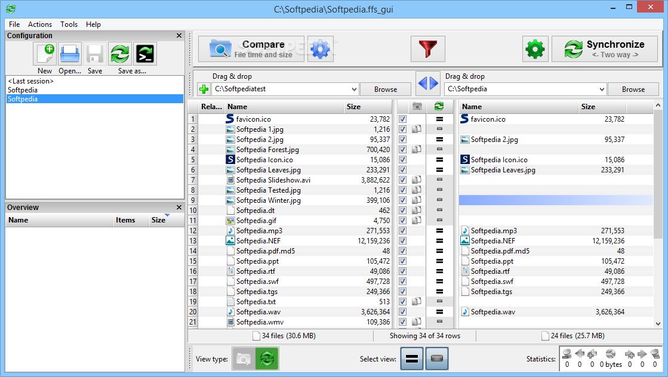
Task: Click the create right statistics icon
Action: pyautogui.click(x=630, y=354)
